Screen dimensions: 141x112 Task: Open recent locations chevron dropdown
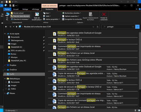13,27
